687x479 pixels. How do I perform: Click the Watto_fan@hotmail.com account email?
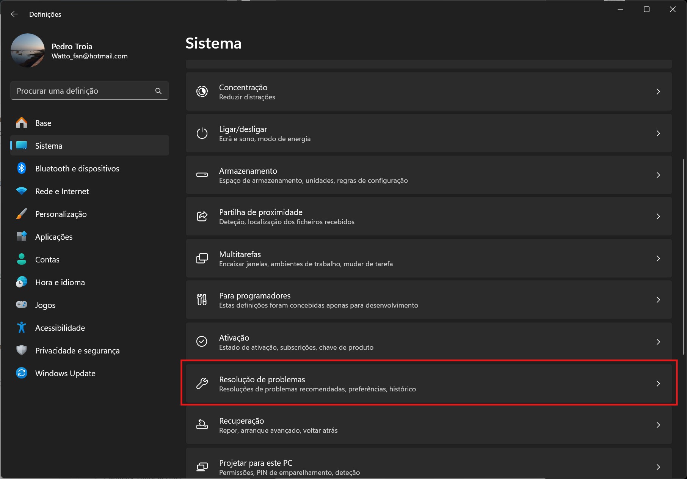pos(89,56)
